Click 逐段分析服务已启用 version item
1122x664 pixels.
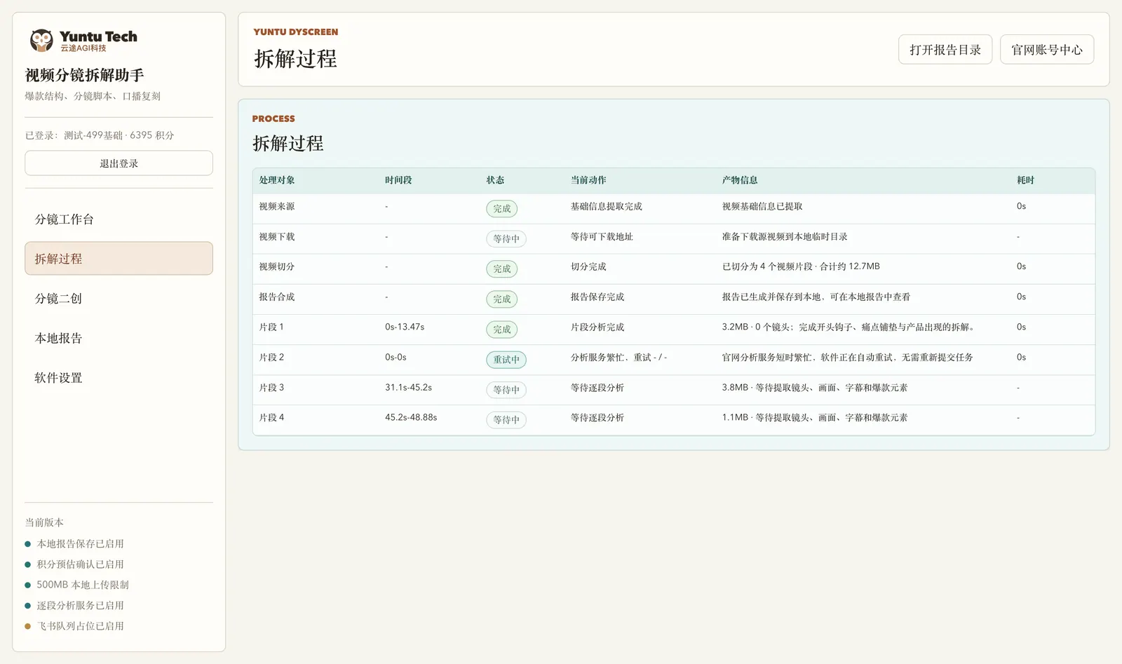pos(80,605)
